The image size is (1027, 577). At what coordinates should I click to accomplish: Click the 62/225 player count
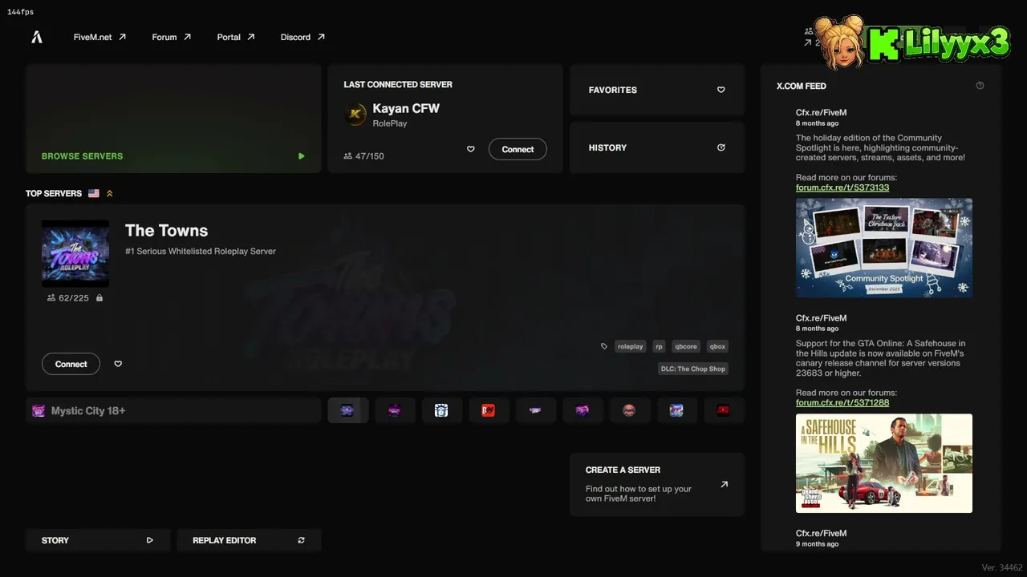point(68,298)
